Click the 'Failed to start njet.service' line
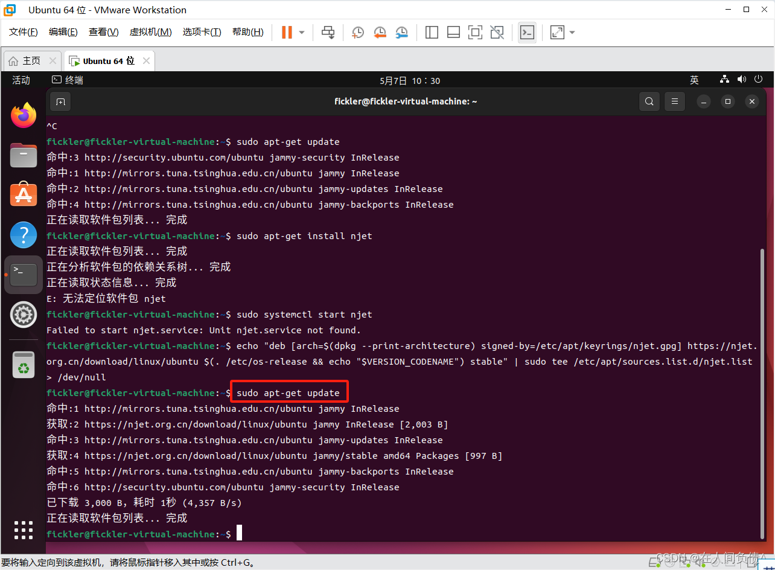The height and width of the screenshot is (570, 775). 203,330
